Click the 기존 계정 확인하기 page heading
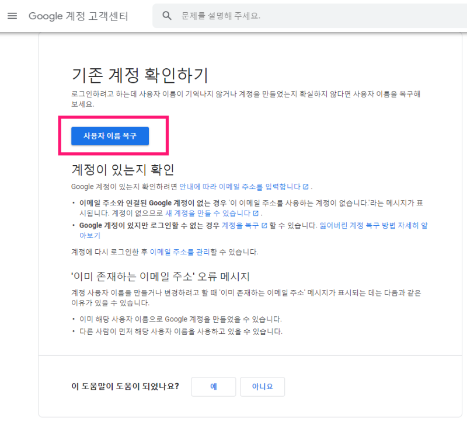 tap(140, 75)
